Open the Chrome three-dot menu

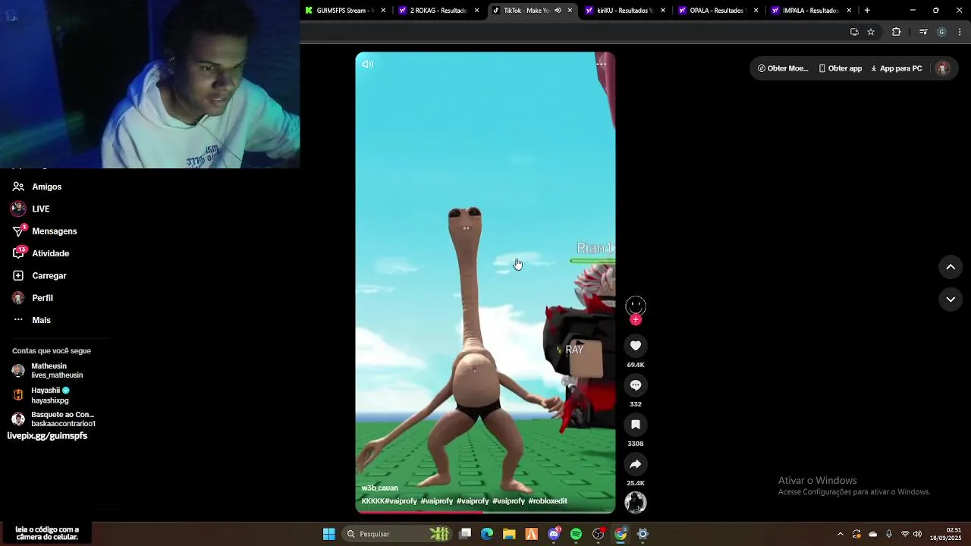click(960, 32)
